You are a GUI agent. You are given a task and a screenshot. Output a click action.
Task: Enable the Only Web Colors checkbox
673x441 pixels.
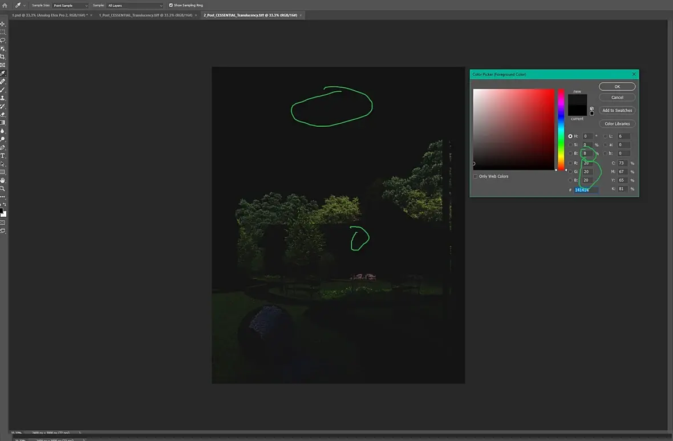click(x=476, y=176)
